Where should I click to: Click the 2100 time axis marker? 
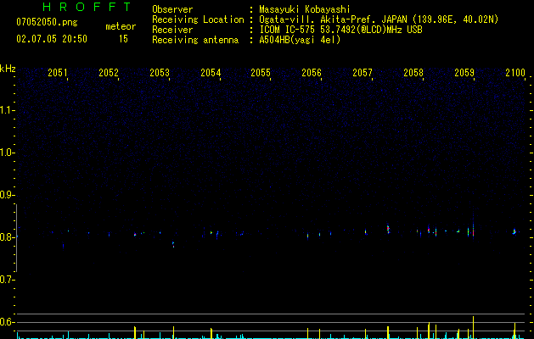point(515,72)
